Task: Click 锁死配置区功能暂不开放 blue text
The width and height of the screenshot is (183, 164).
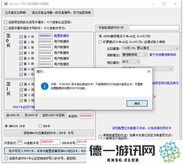Action: click(x=142, y=128)
